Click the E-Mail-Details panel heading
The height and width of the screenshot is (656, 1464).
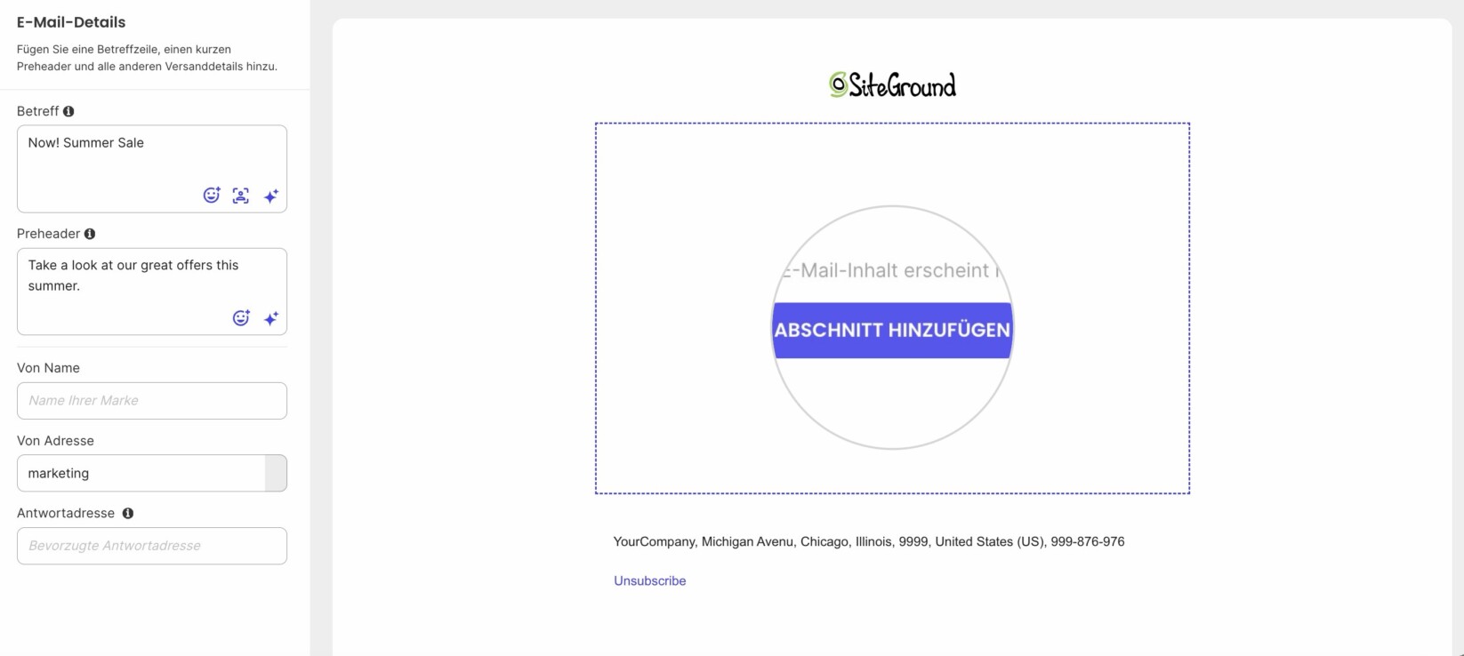(x=71, y=22)
